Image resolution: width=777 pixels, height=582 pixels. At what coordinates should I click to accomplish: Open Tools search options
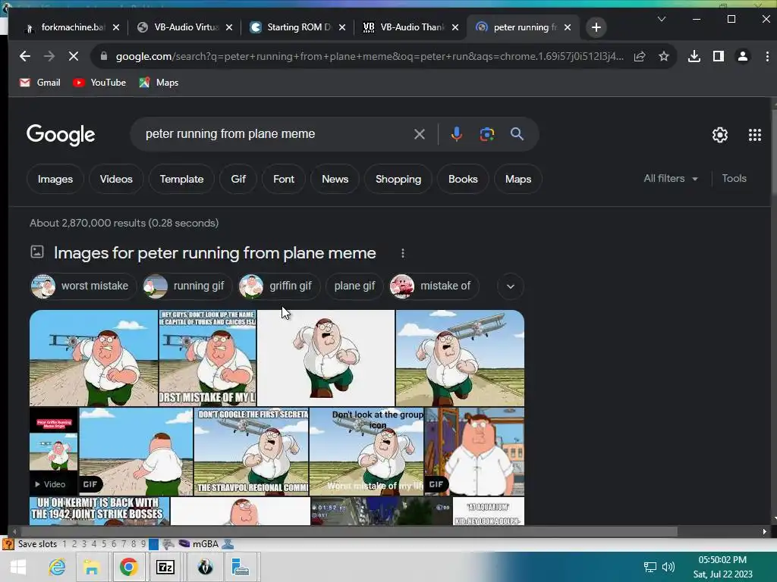(x=734, y=179)
